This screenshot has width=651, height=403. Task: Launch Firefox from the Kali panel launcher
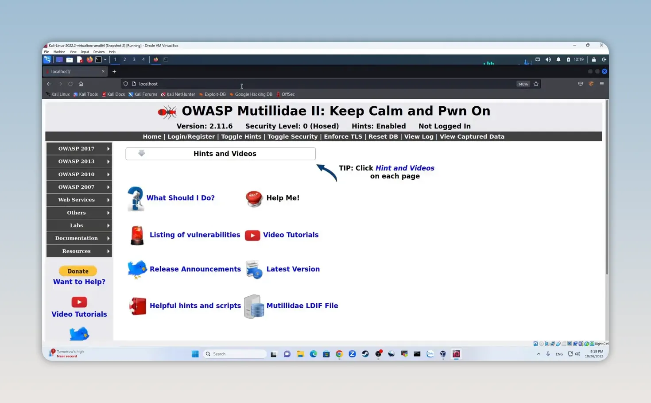[x=89, y=59]
